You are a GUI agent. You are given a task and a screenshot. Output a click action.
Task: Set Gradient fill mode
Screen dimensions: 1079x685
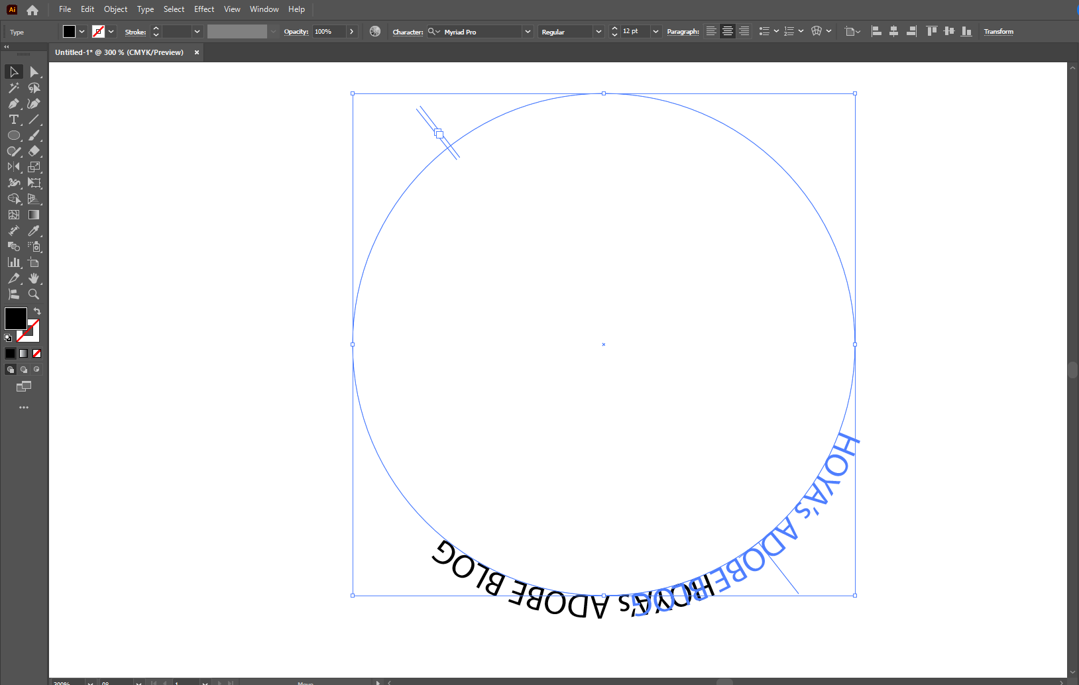(x=23, y=353)
